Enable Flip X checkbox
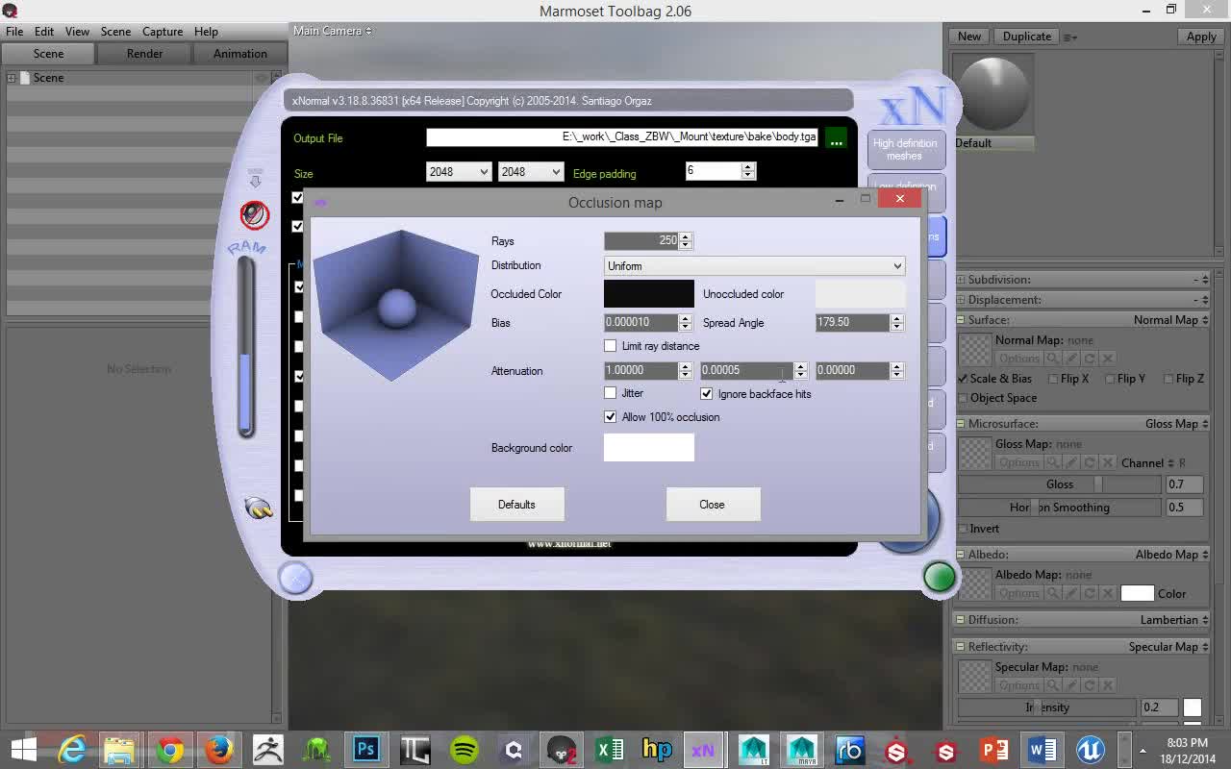This screenshot has width=1231, height=769. pyautogui.click(x=1053, y=379)
